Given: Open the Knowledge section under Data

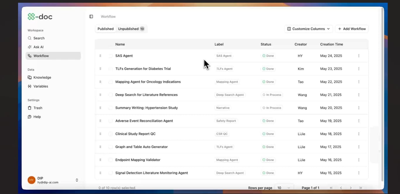Looking at the screenshot, I should (30, 77).
